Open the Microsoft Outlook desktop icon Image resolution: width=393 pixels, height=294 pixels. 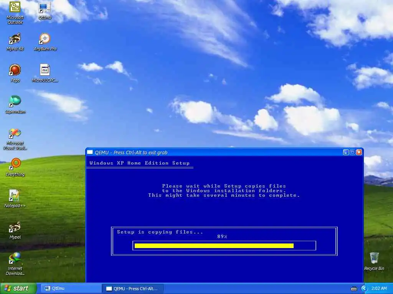tap(15, 13)
